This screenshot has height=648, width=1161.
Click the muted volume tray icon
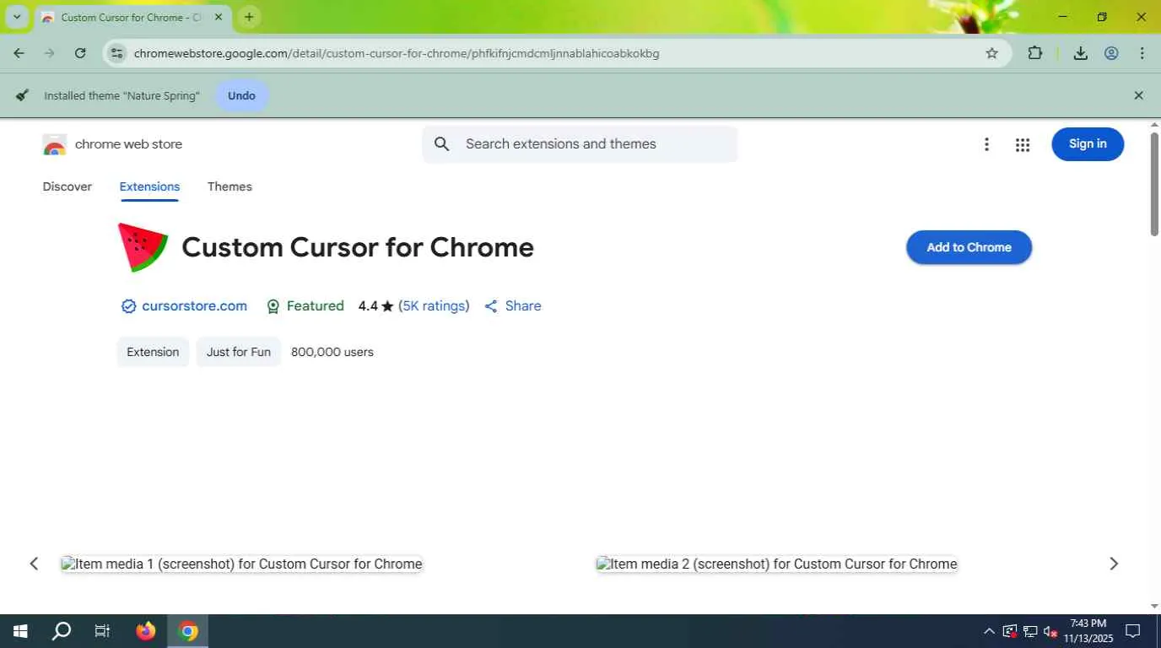point(1050,631)
